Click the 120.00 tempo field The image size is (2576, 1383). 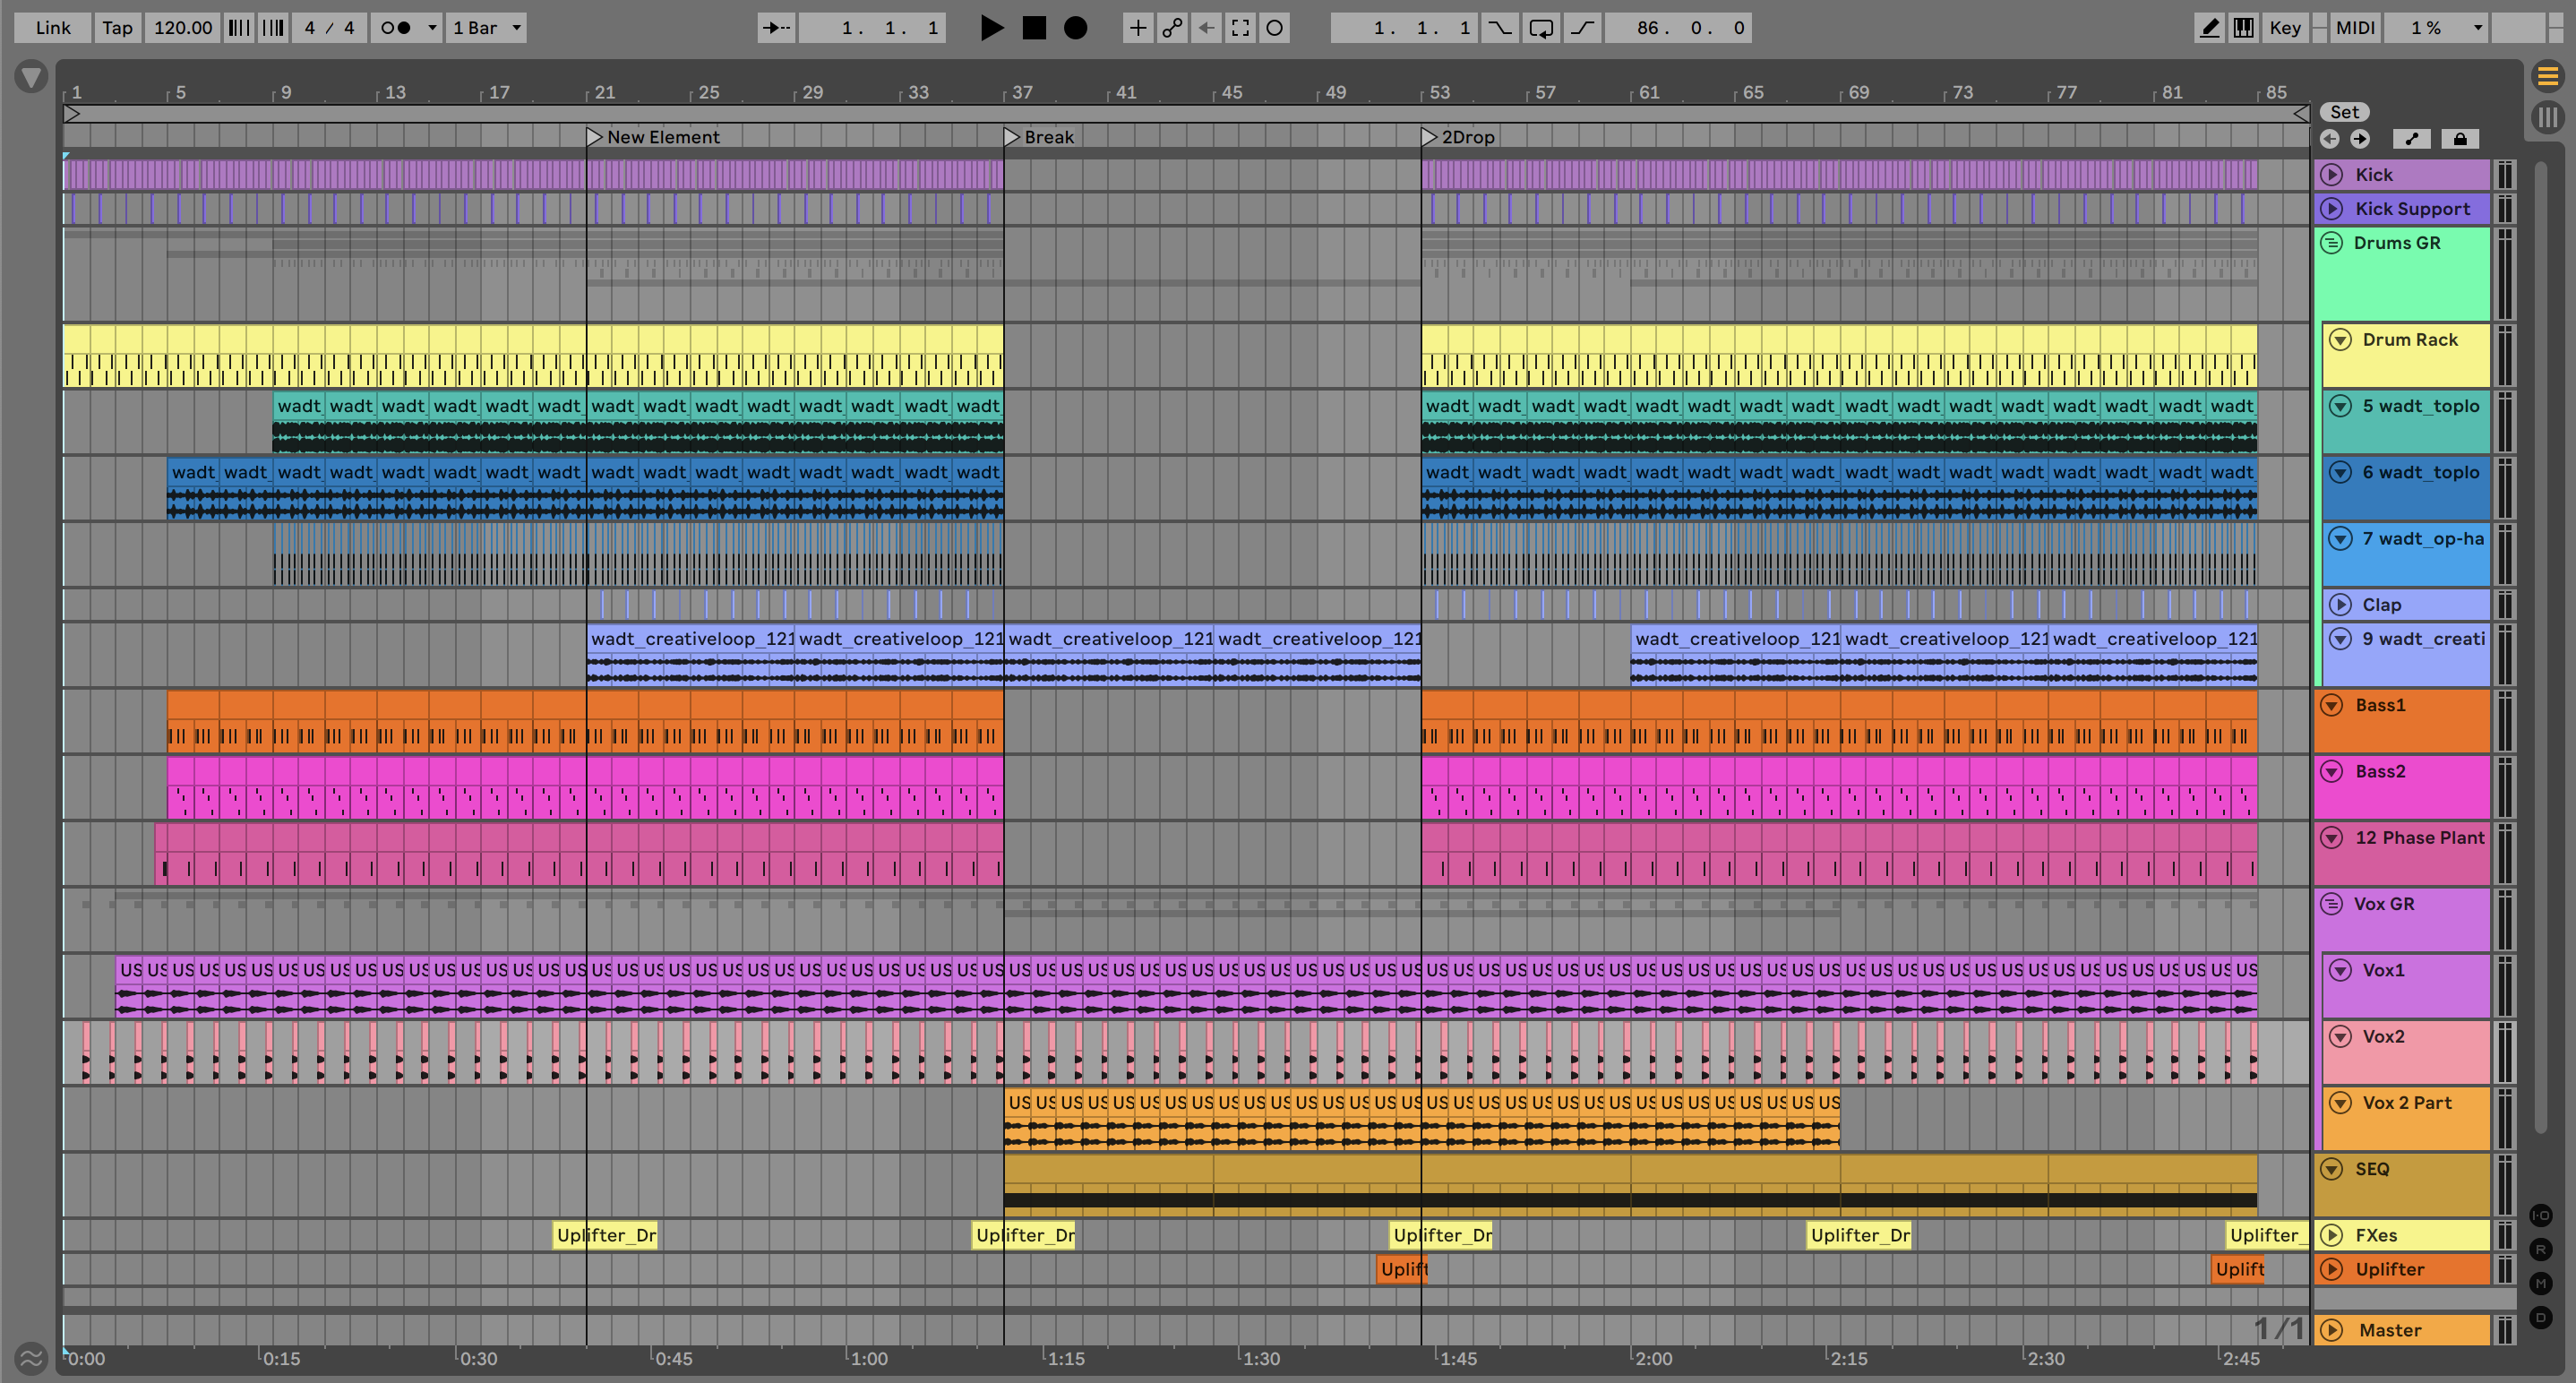182,28
